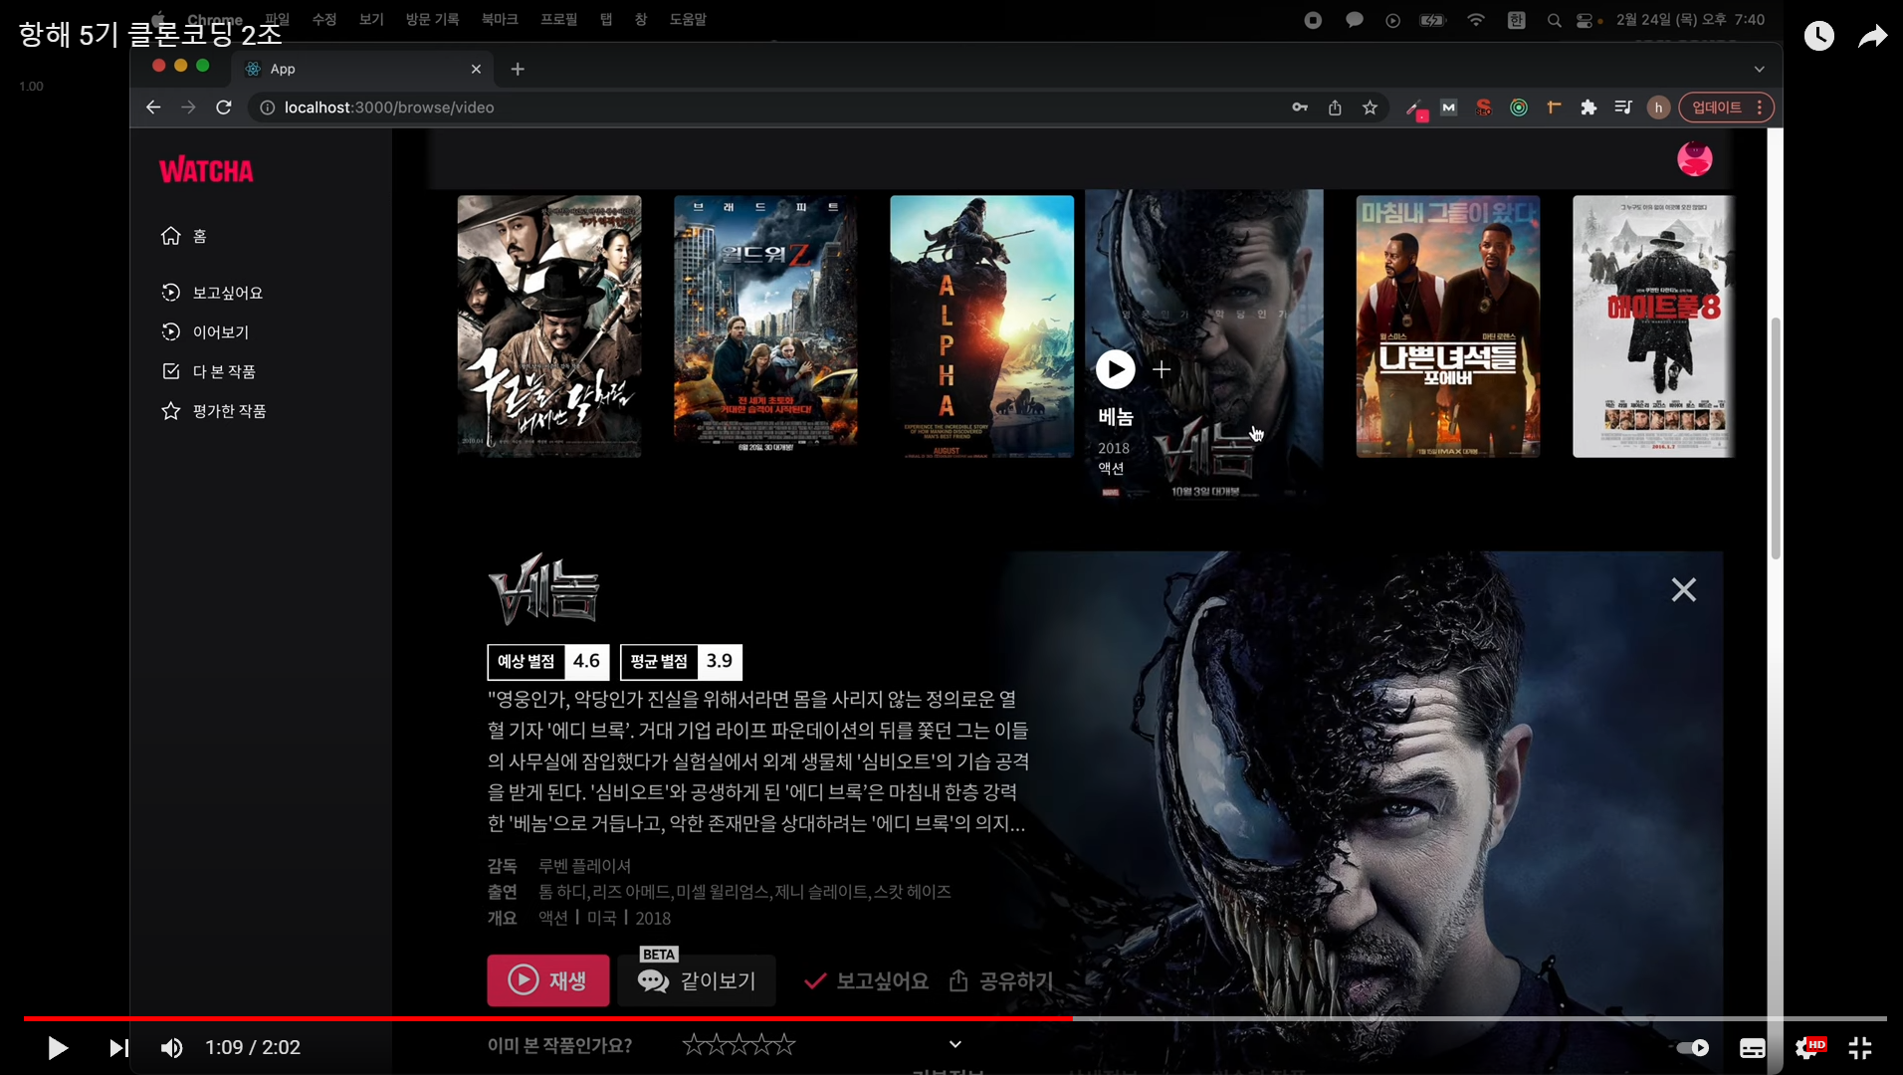Viewport: 1903px width, 1075px height.
Task: Open 다 본 작품 in the sidebar
Action: tap(208, 371)
